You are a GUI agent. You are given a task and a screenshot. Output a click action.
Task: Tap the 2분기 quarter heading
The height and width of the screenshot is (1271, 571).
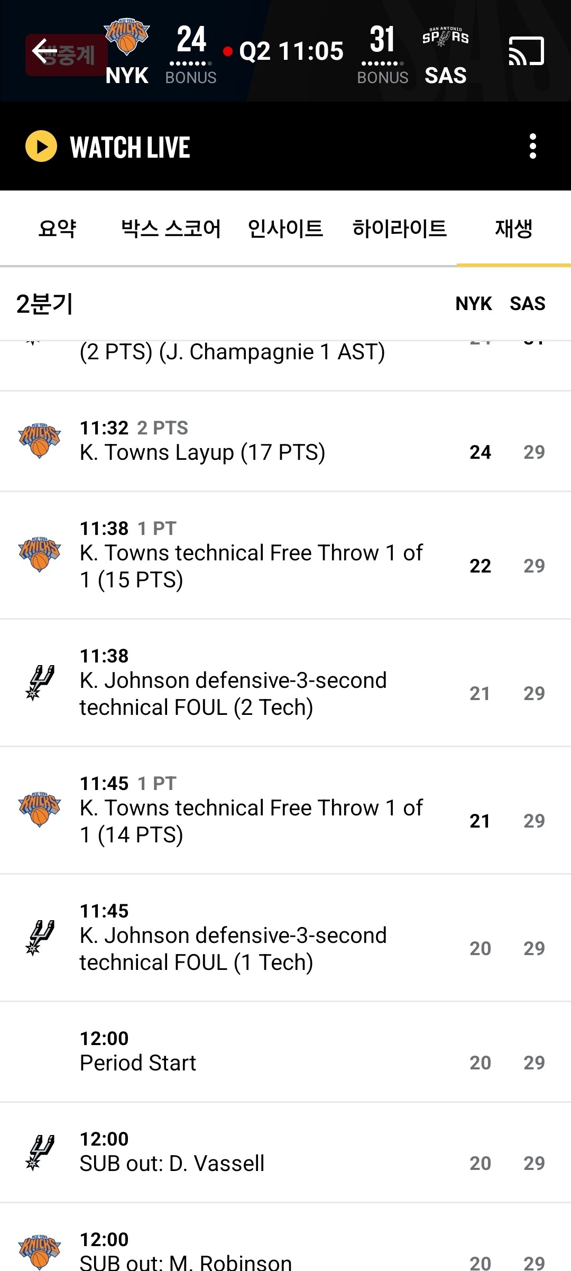point(44,304)
